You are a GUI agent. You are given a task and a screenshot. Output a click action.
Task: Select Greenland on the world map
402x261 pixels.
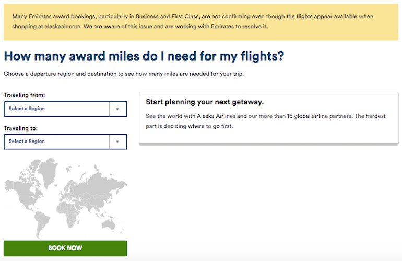point(49,170)
